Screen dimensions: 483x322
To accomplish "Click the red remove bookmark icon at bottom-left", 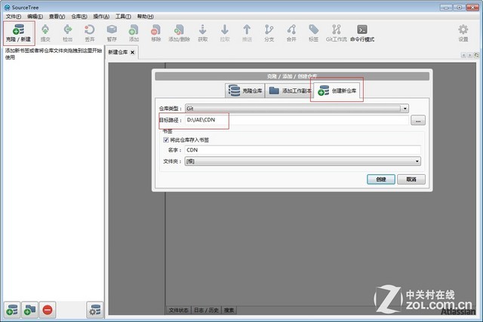I will (x=48, y=309).
